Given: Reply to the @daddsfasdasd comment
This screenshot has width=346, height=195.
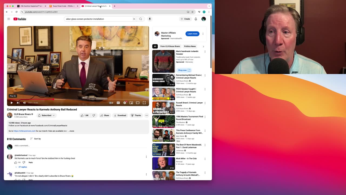Looking at the screenshot, I should tap(31, 162).
